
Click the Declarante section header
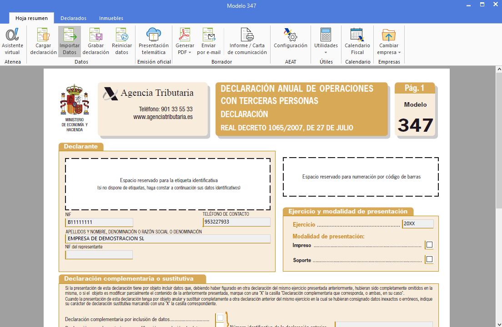tap(80, 146)
